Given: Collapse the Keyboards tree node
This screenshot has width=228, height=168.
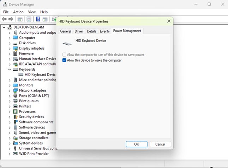Looking at the screenshot, I should pos(10,69).
